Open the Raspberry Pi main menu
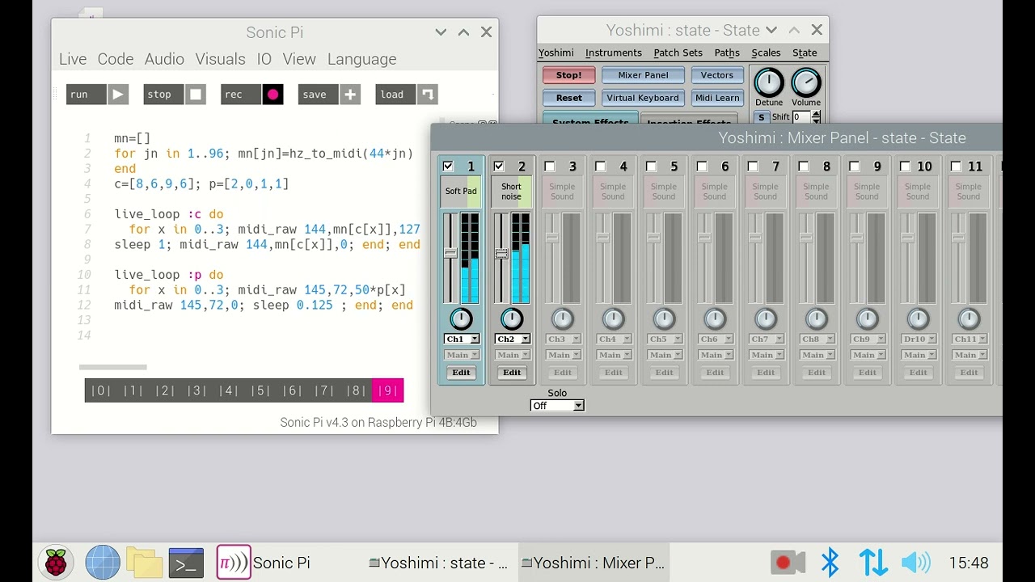Screen dimensions: 1035x582 (56, 563)
